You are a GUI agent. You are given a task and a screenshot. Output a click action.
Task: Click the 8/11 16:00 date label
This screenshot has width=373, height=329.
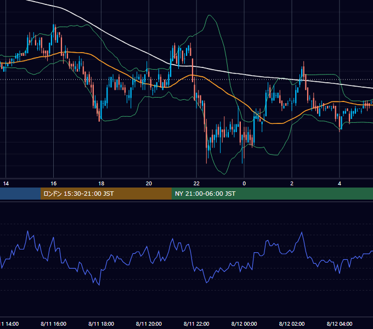[54, 324]
